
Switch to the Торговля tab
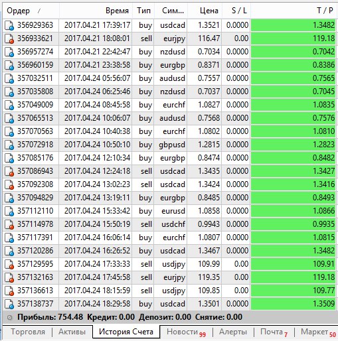(28, 332)
